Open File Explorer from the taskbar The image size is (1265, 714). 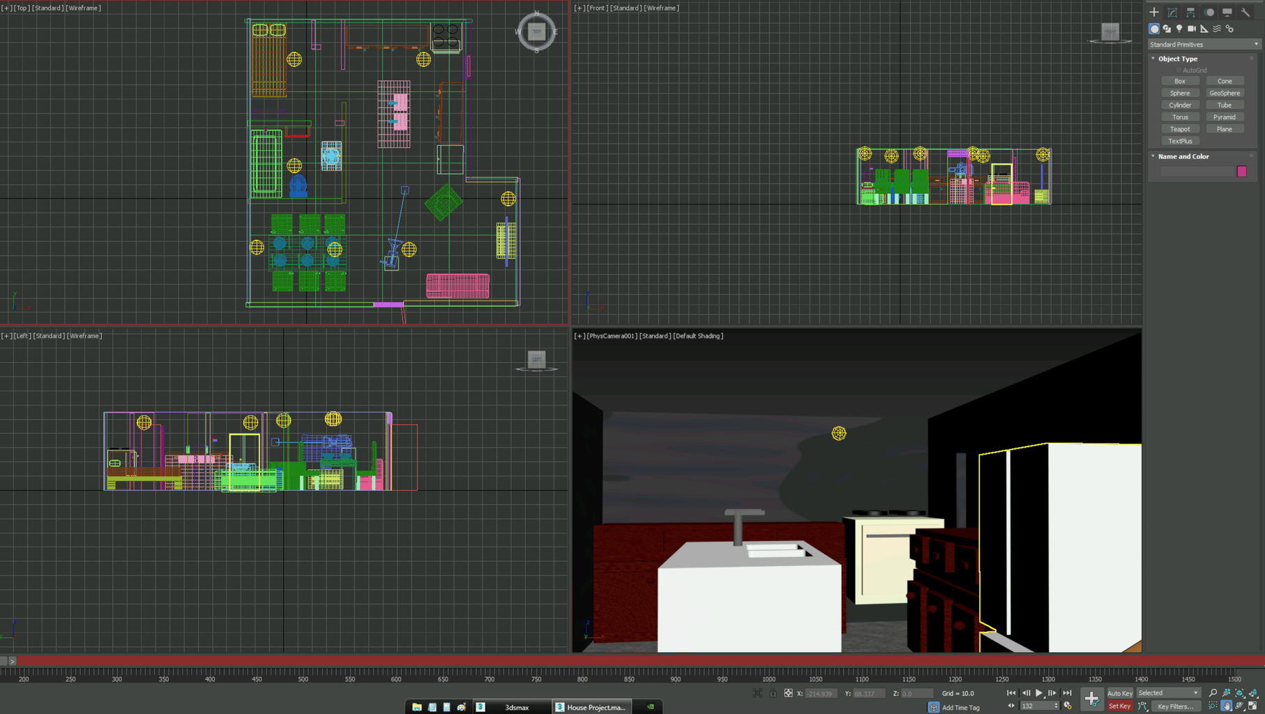point(417,707)
